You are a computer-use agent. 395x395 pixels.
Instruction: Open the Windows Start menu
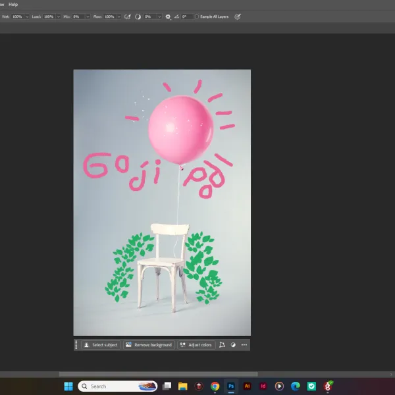point(68,386)
